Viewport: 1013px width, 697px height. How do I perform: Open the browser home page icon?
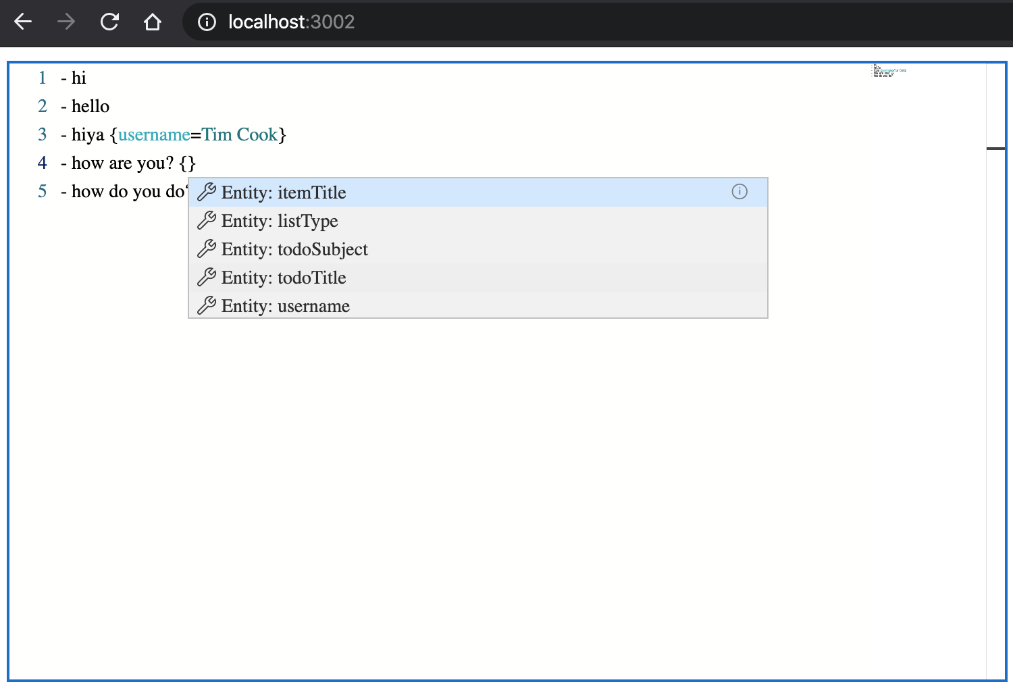[153, 22]
